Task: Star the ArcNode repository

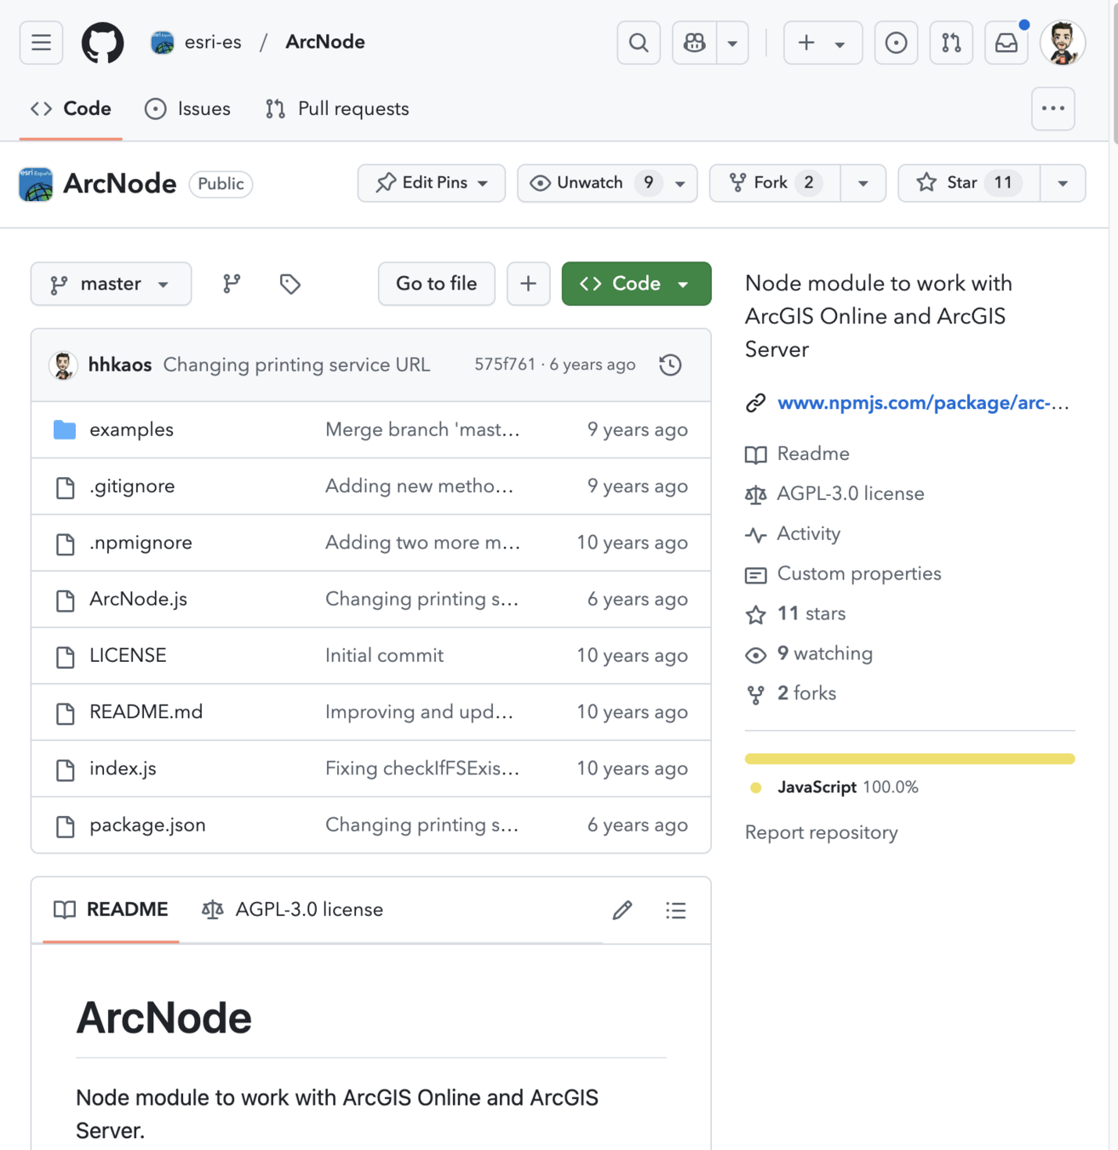Action: click(x=969, y=183)
